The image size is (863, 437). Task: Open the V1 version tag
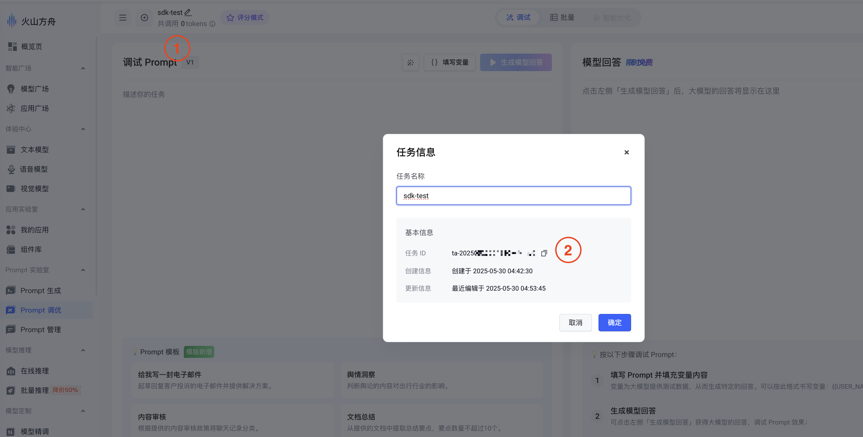point(190,62)
